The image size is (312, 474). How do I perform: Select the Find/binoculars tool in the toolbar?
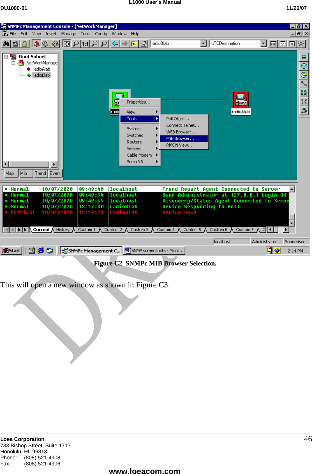pos(6,44)
